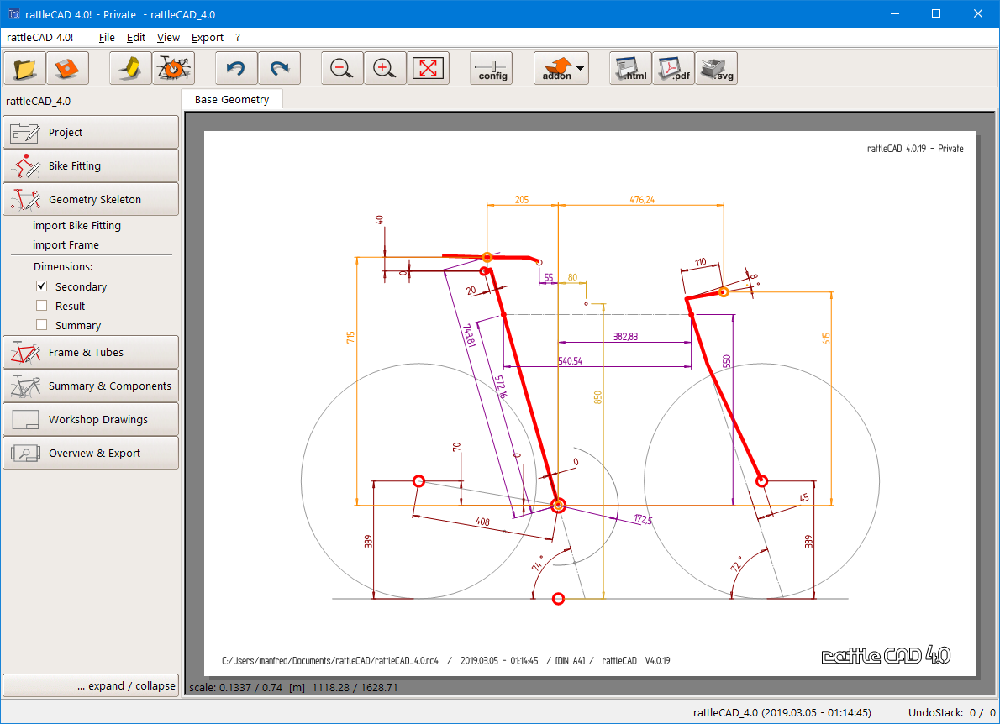The image size is (1000, 724).
Task: Click import Frame
Action: pyautogui.click(x=66, y=244)
